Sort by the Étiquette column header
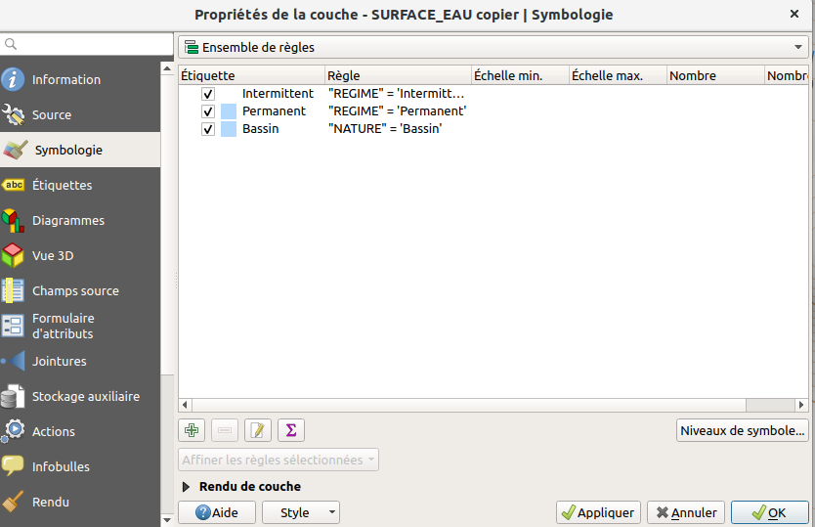 251,75
